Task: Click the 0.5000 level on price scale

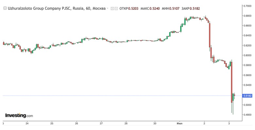Action: tap(247, 105)
